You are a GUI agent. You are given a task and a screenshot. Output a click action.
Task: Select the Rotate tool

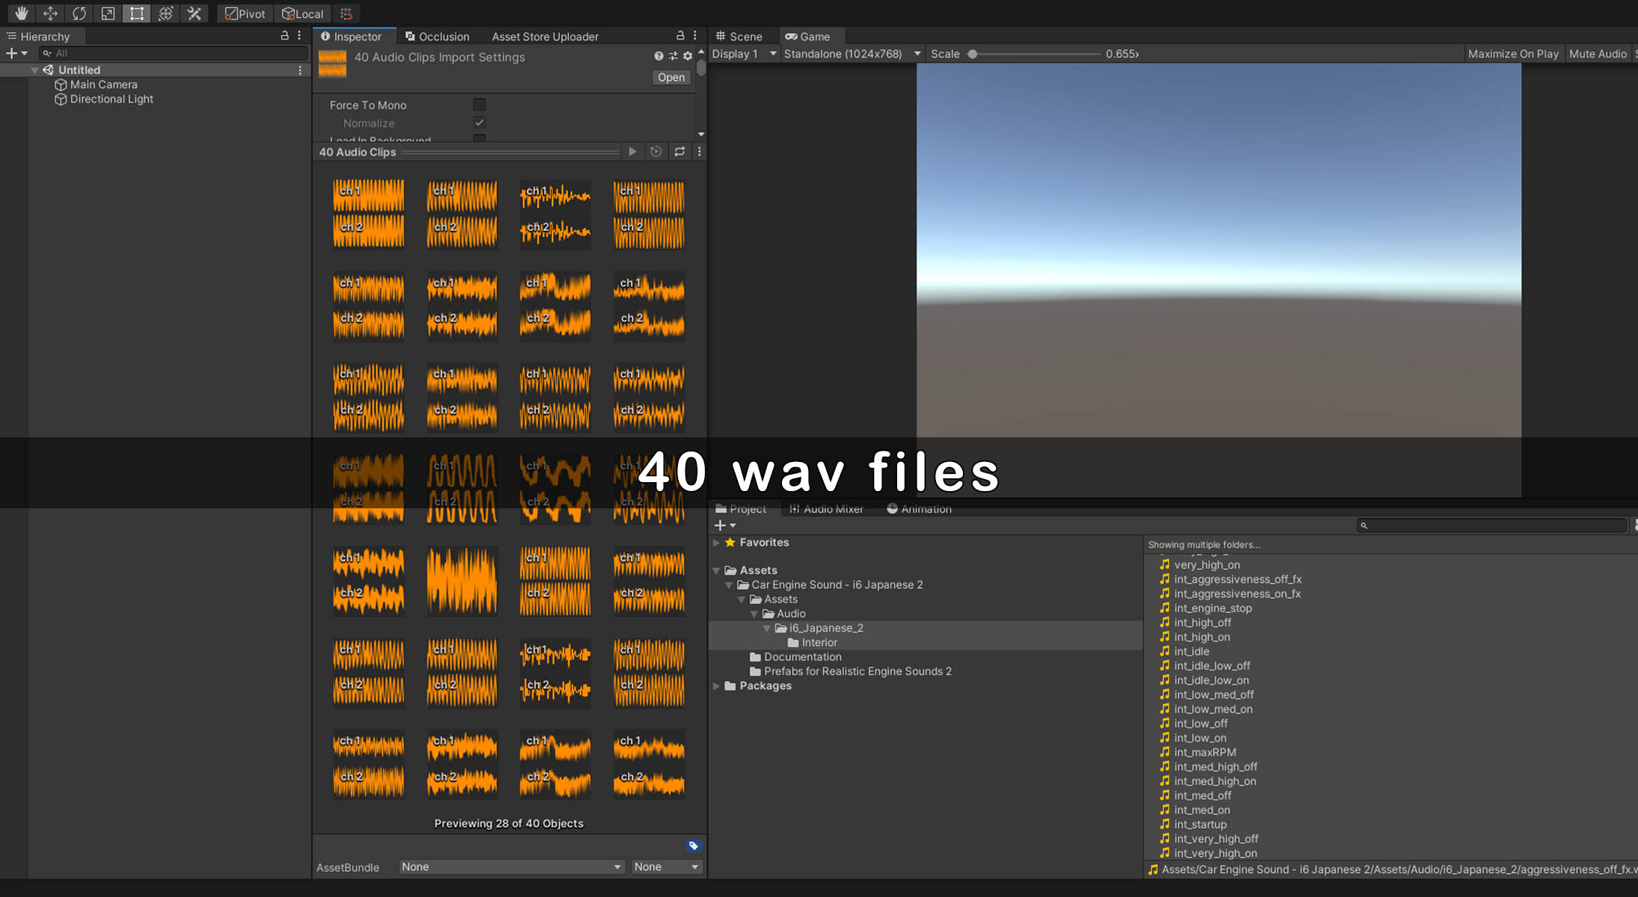79,13
